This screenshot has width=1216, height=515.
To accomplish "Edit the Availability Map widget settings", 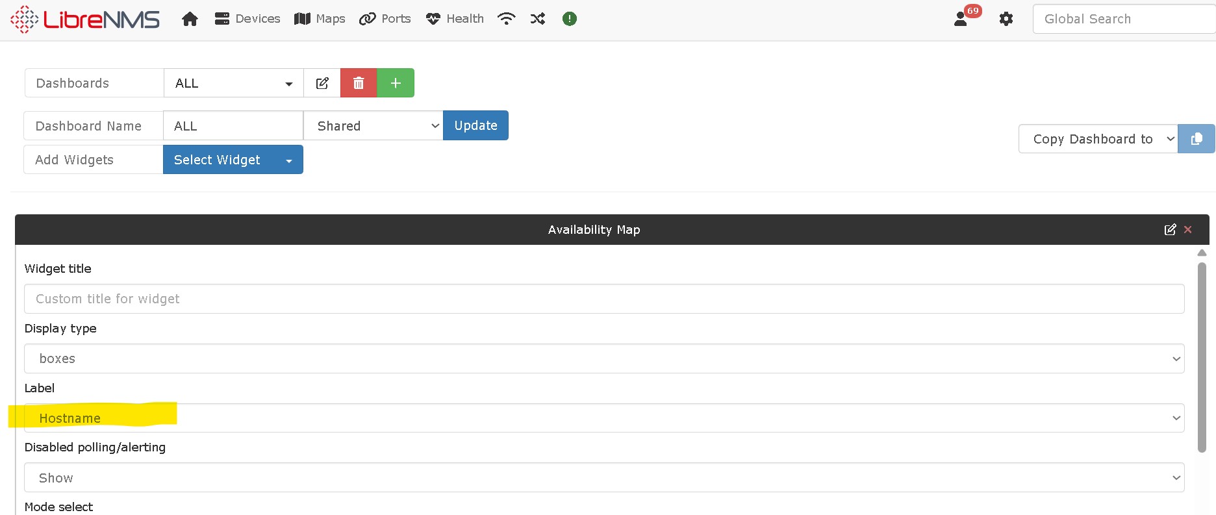I will [1170, 229].
